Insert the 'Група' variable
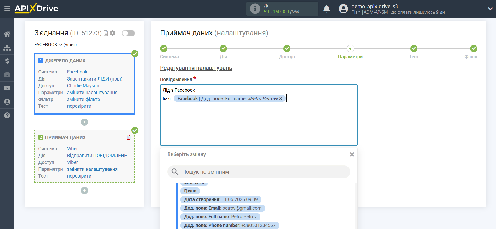 [190, 191]
